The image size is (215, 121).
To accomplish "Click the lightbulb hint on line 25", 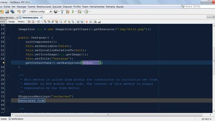I will (x=3, y=63).
